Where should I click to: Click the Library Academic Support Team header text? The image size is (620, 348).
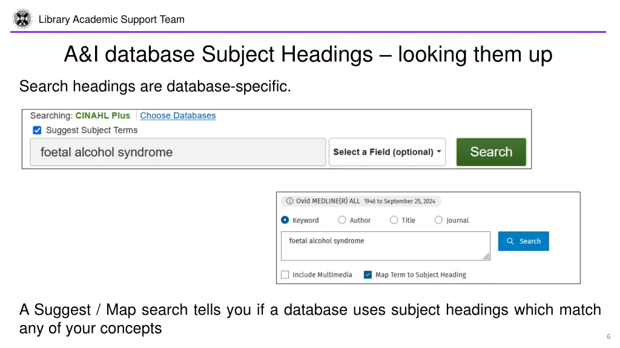tap(111, 19)
